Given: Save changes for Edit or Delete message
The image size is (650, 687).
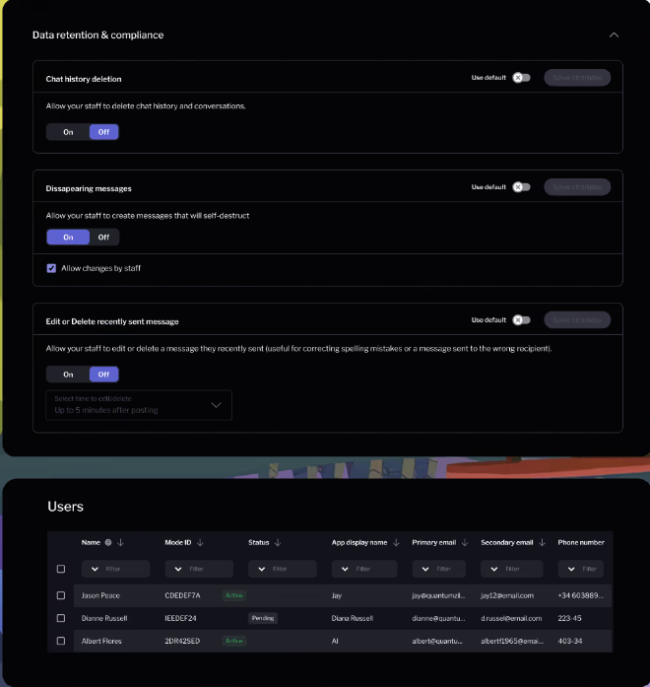Looking at the screenshot, I should pos(577,319).
